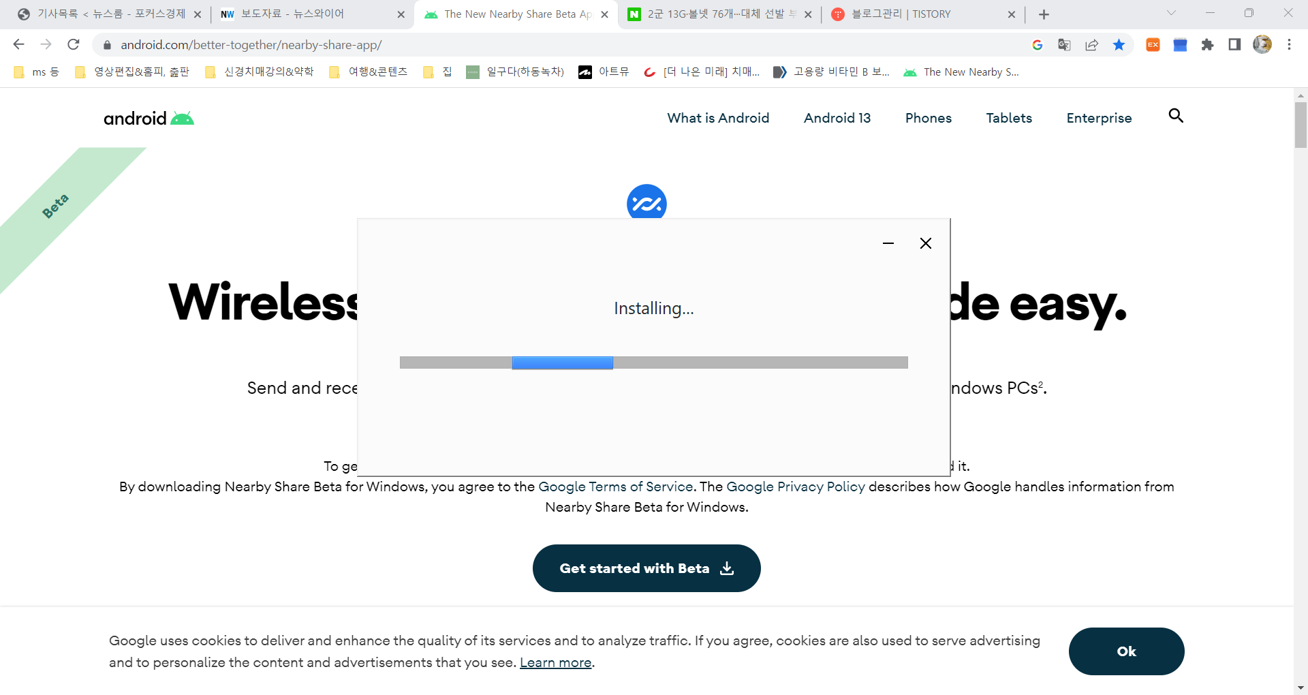Close The New Nearby Share Beta tab
The height and width of the screenshot is (695, 1308).
coord(604,14)
